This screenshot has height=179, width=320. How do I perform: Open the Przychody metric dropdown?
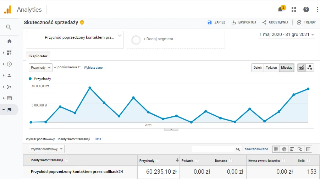point(40,68)
